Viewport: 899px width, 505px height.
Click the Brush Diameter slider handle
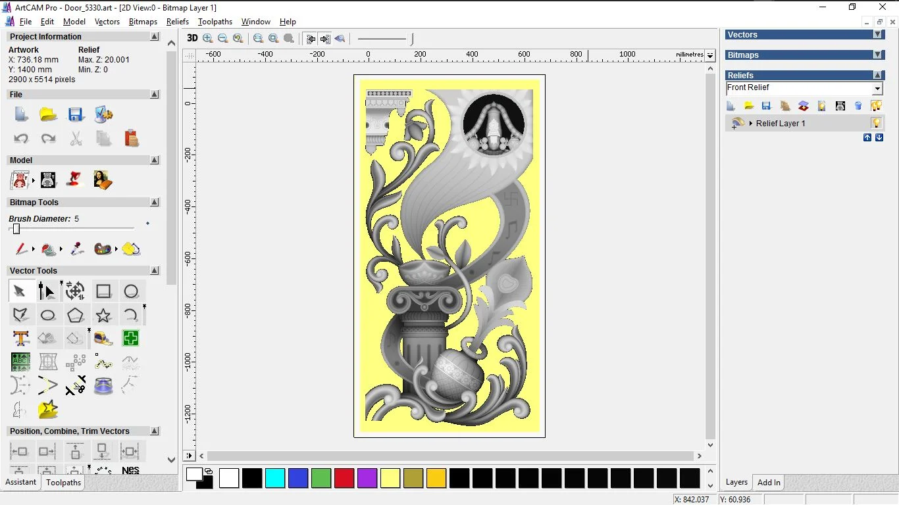click(x=16, y=229)
